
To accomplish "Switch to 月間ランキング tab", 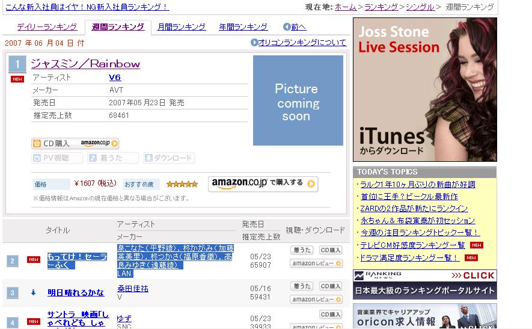I will (x=182, y=27).
